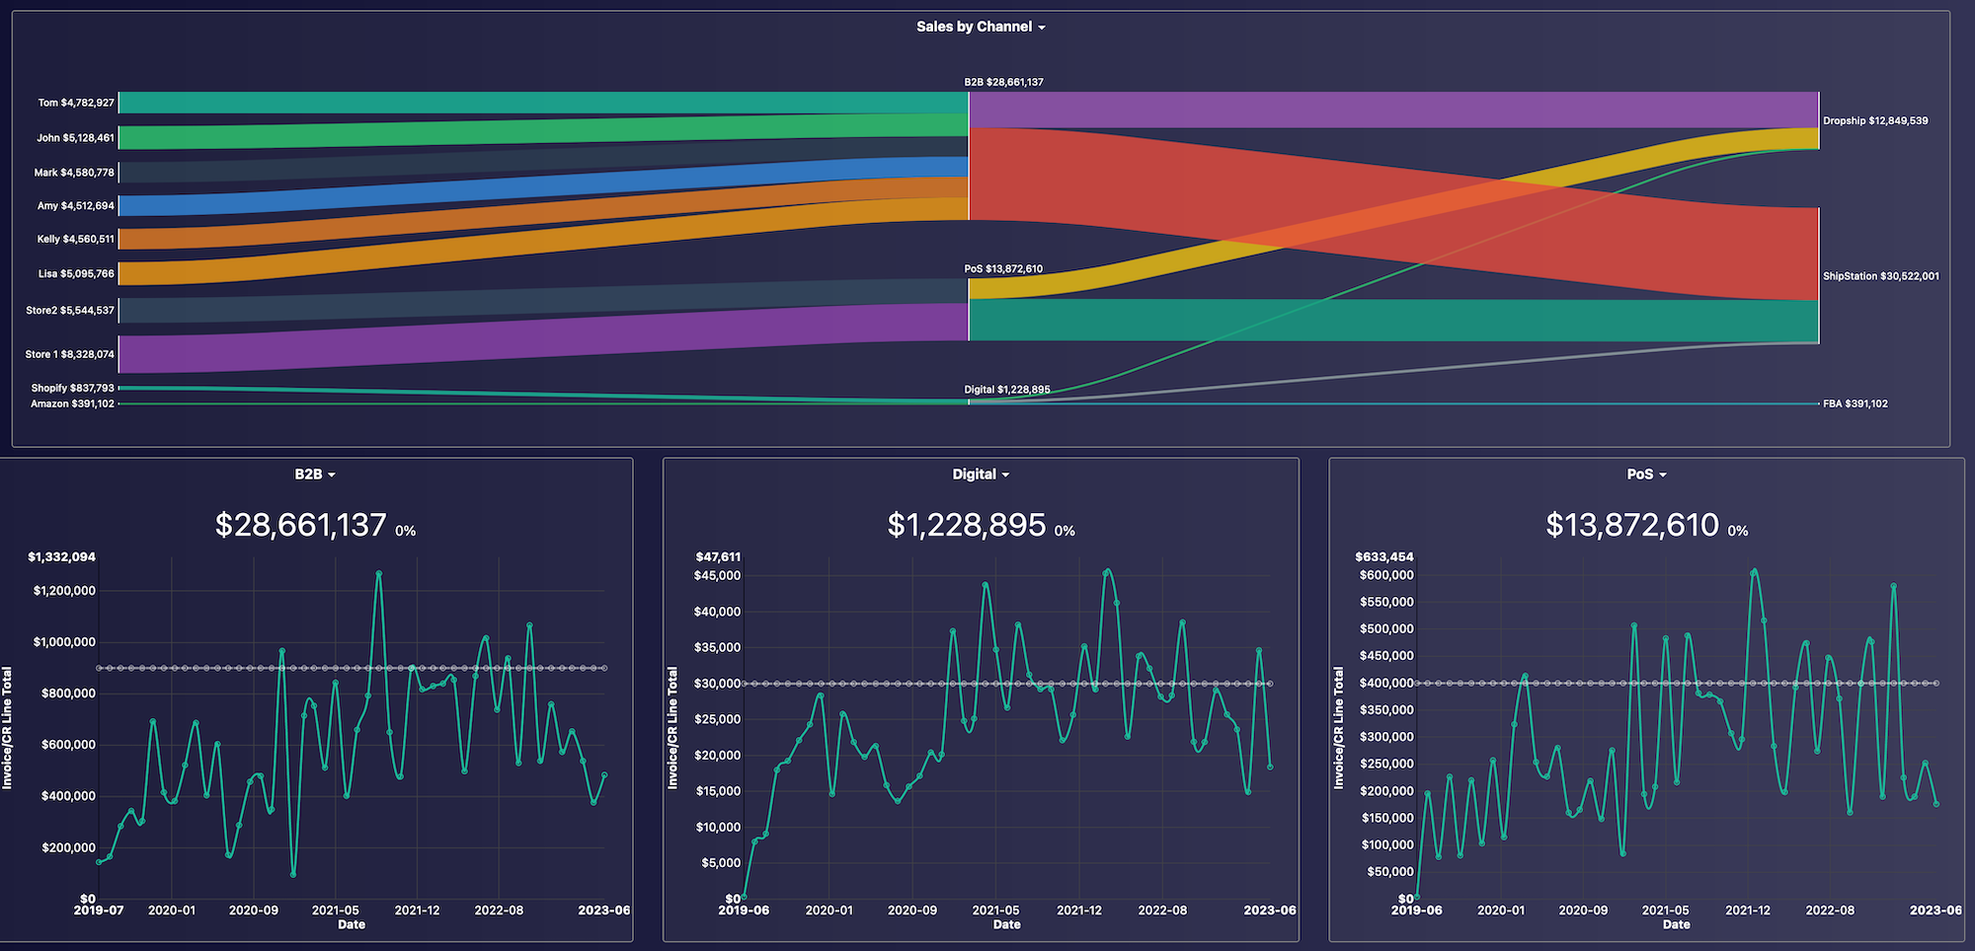The image size is (1975, 951).
Task: Click the John $5,128,461 node label
Action: [75, 138]
